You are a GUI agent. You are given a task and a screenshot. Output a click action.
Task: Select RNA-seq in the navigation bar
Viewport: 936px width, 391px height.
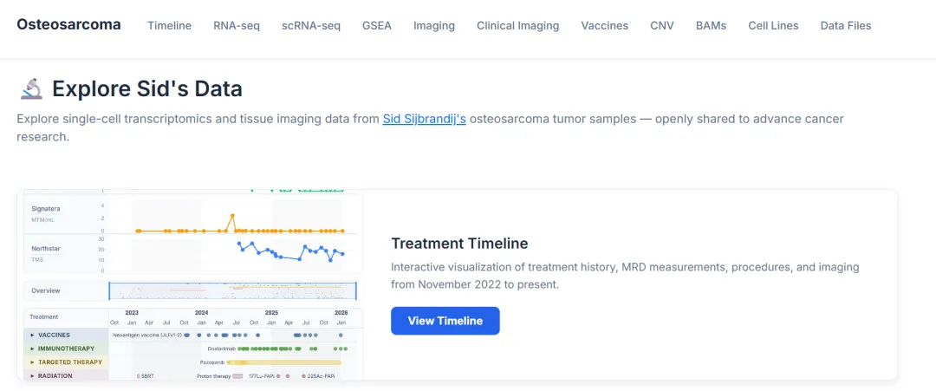click(x=237, y=25)
